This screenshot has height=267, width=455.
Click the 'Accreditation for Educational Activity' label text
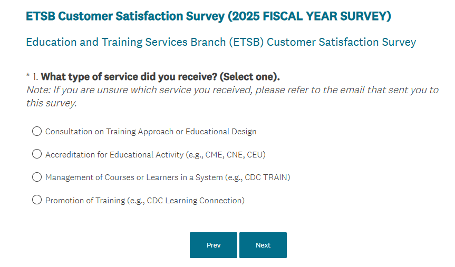tap(114, 155)
